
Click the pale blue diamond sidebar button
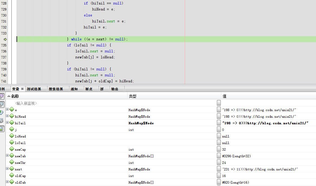2,104
